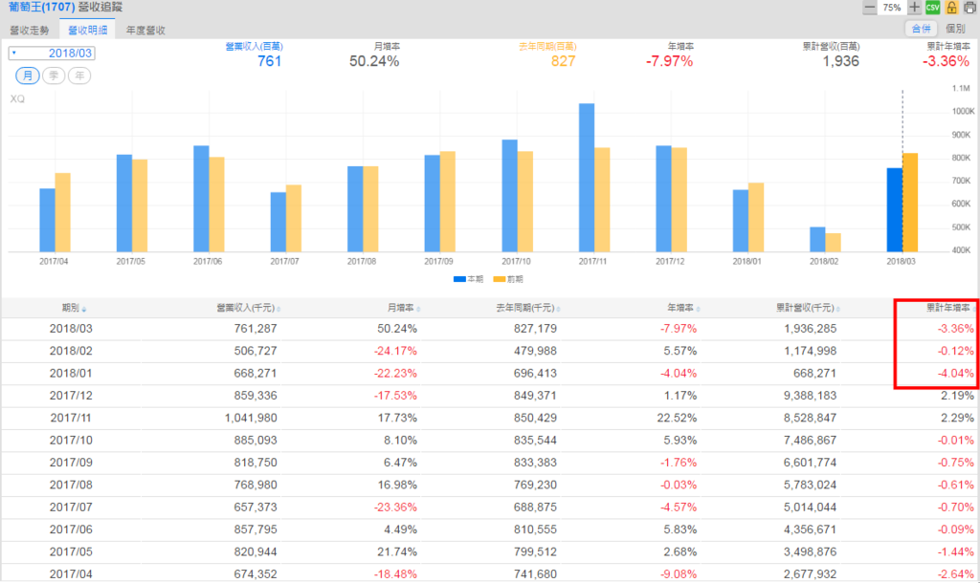Sort the table by 營業收入(千元) column header
Viewport: 980px width, 583px height.
tap(248, 308)
